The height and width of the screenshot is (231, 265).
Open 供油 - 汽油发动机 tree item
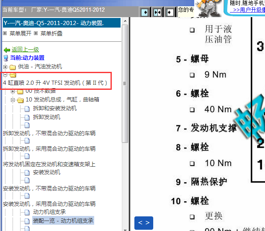pos(40,66)
